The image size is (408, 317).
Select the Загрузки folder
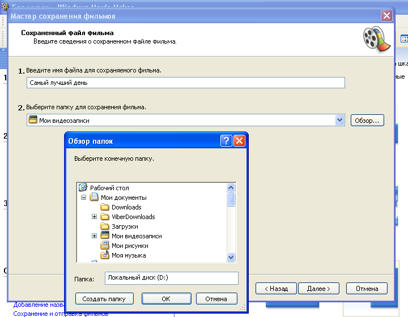click(125, 226)
